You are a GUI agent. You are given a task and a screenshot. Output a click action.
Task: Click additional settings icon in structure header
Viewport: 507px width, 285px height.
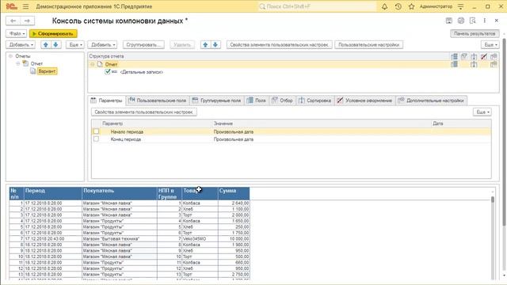(494, 56)
